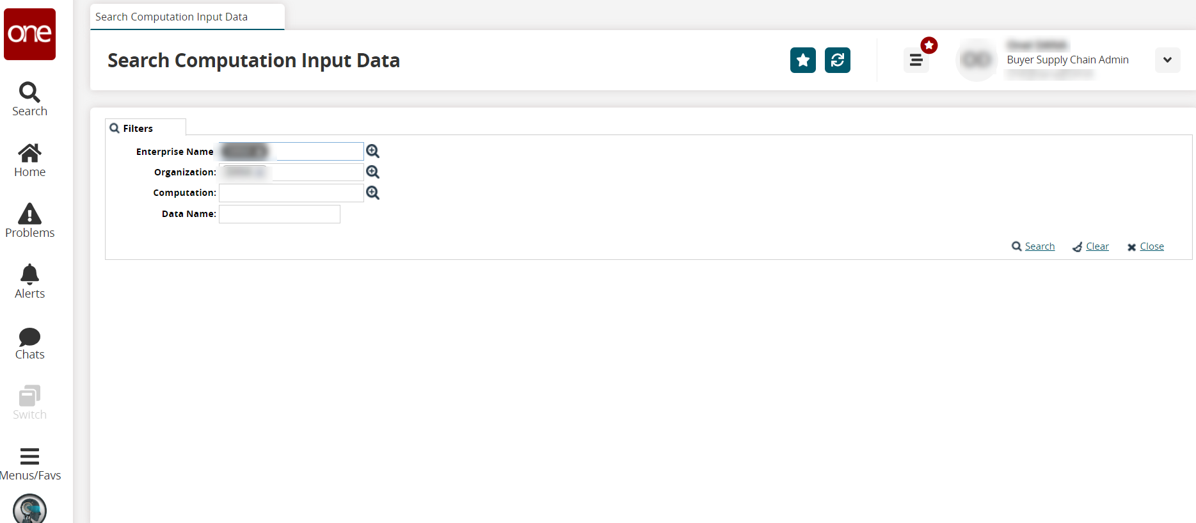Screen dimensions: 1196x523
Task: Close the filters panel
Action: coord(1151,246)
